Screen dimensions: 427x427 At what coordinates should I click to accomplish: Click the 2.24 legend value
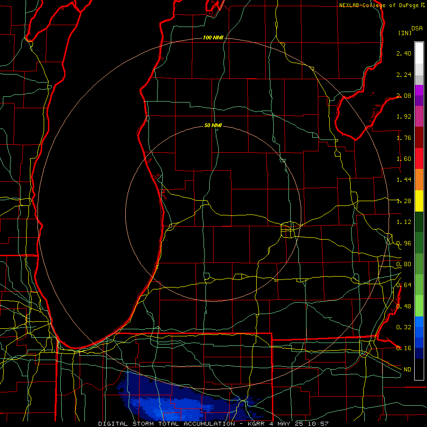(404, 74)
